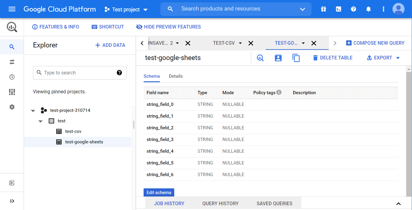The width and height of the screenshot is (412, 210).
Task: Open the Transfers icon in the sidebar
Action: click(x=12, y=62)
